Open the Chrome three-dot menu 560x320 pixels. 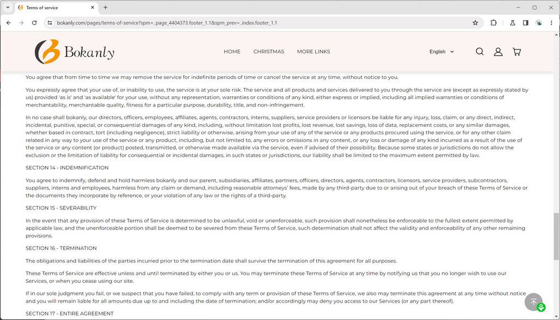click(x=552, y=22)
